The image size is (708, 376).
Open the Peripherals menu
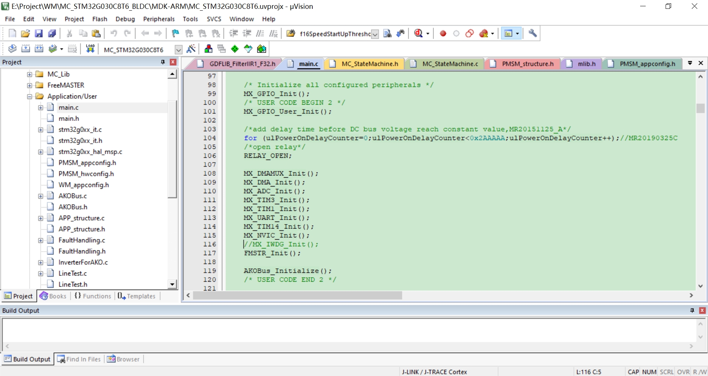pos(159,19)
